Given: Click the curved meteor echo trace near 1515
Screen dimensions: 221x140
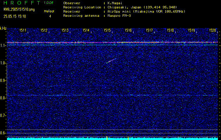Looking at the screenshot, I should click(111, 61).
